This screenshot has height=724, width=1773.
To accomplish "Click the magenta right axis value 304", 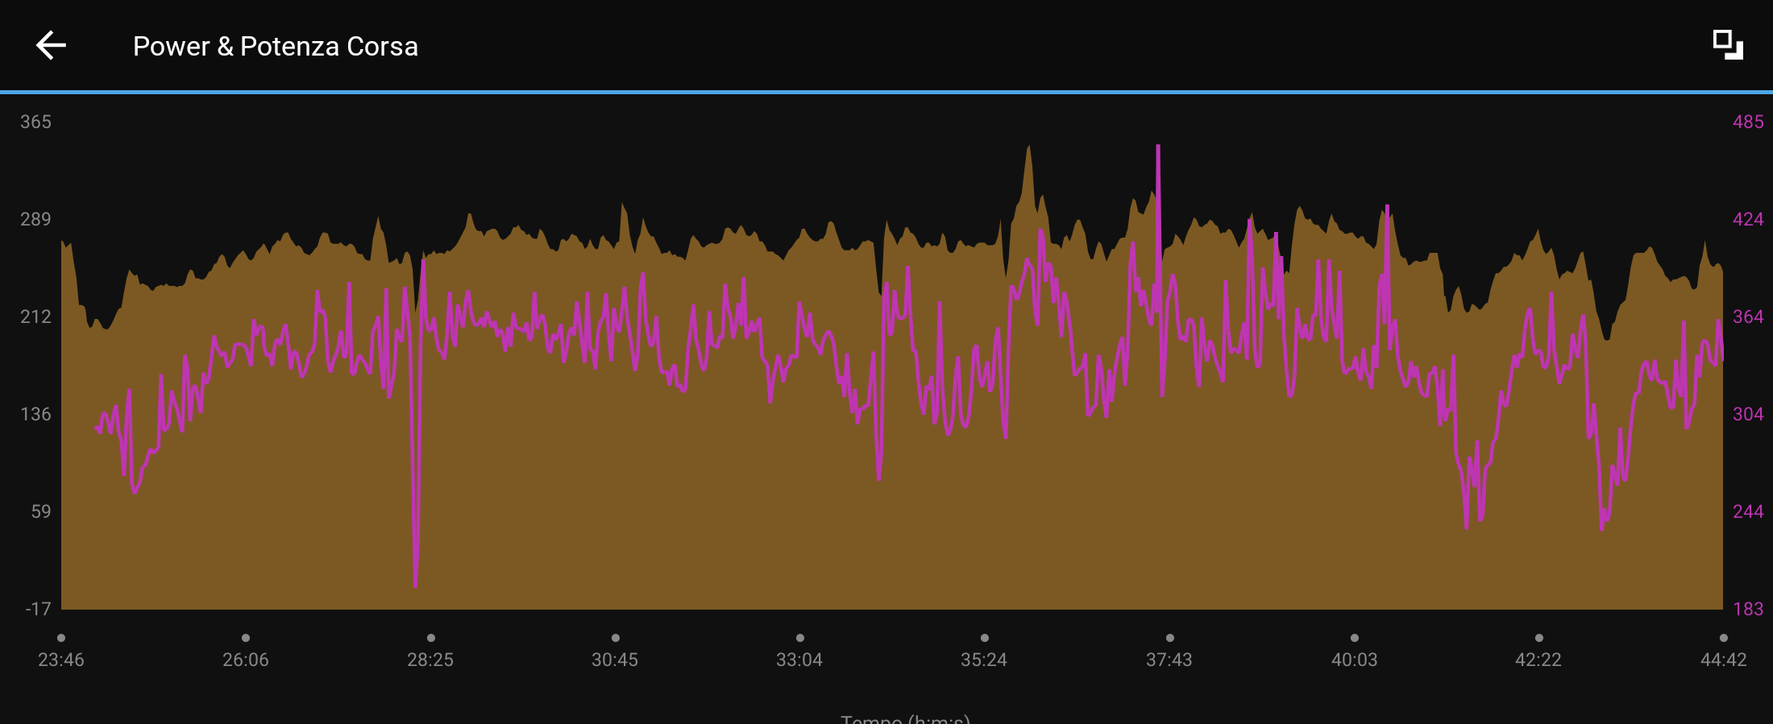I will 1748,414.
